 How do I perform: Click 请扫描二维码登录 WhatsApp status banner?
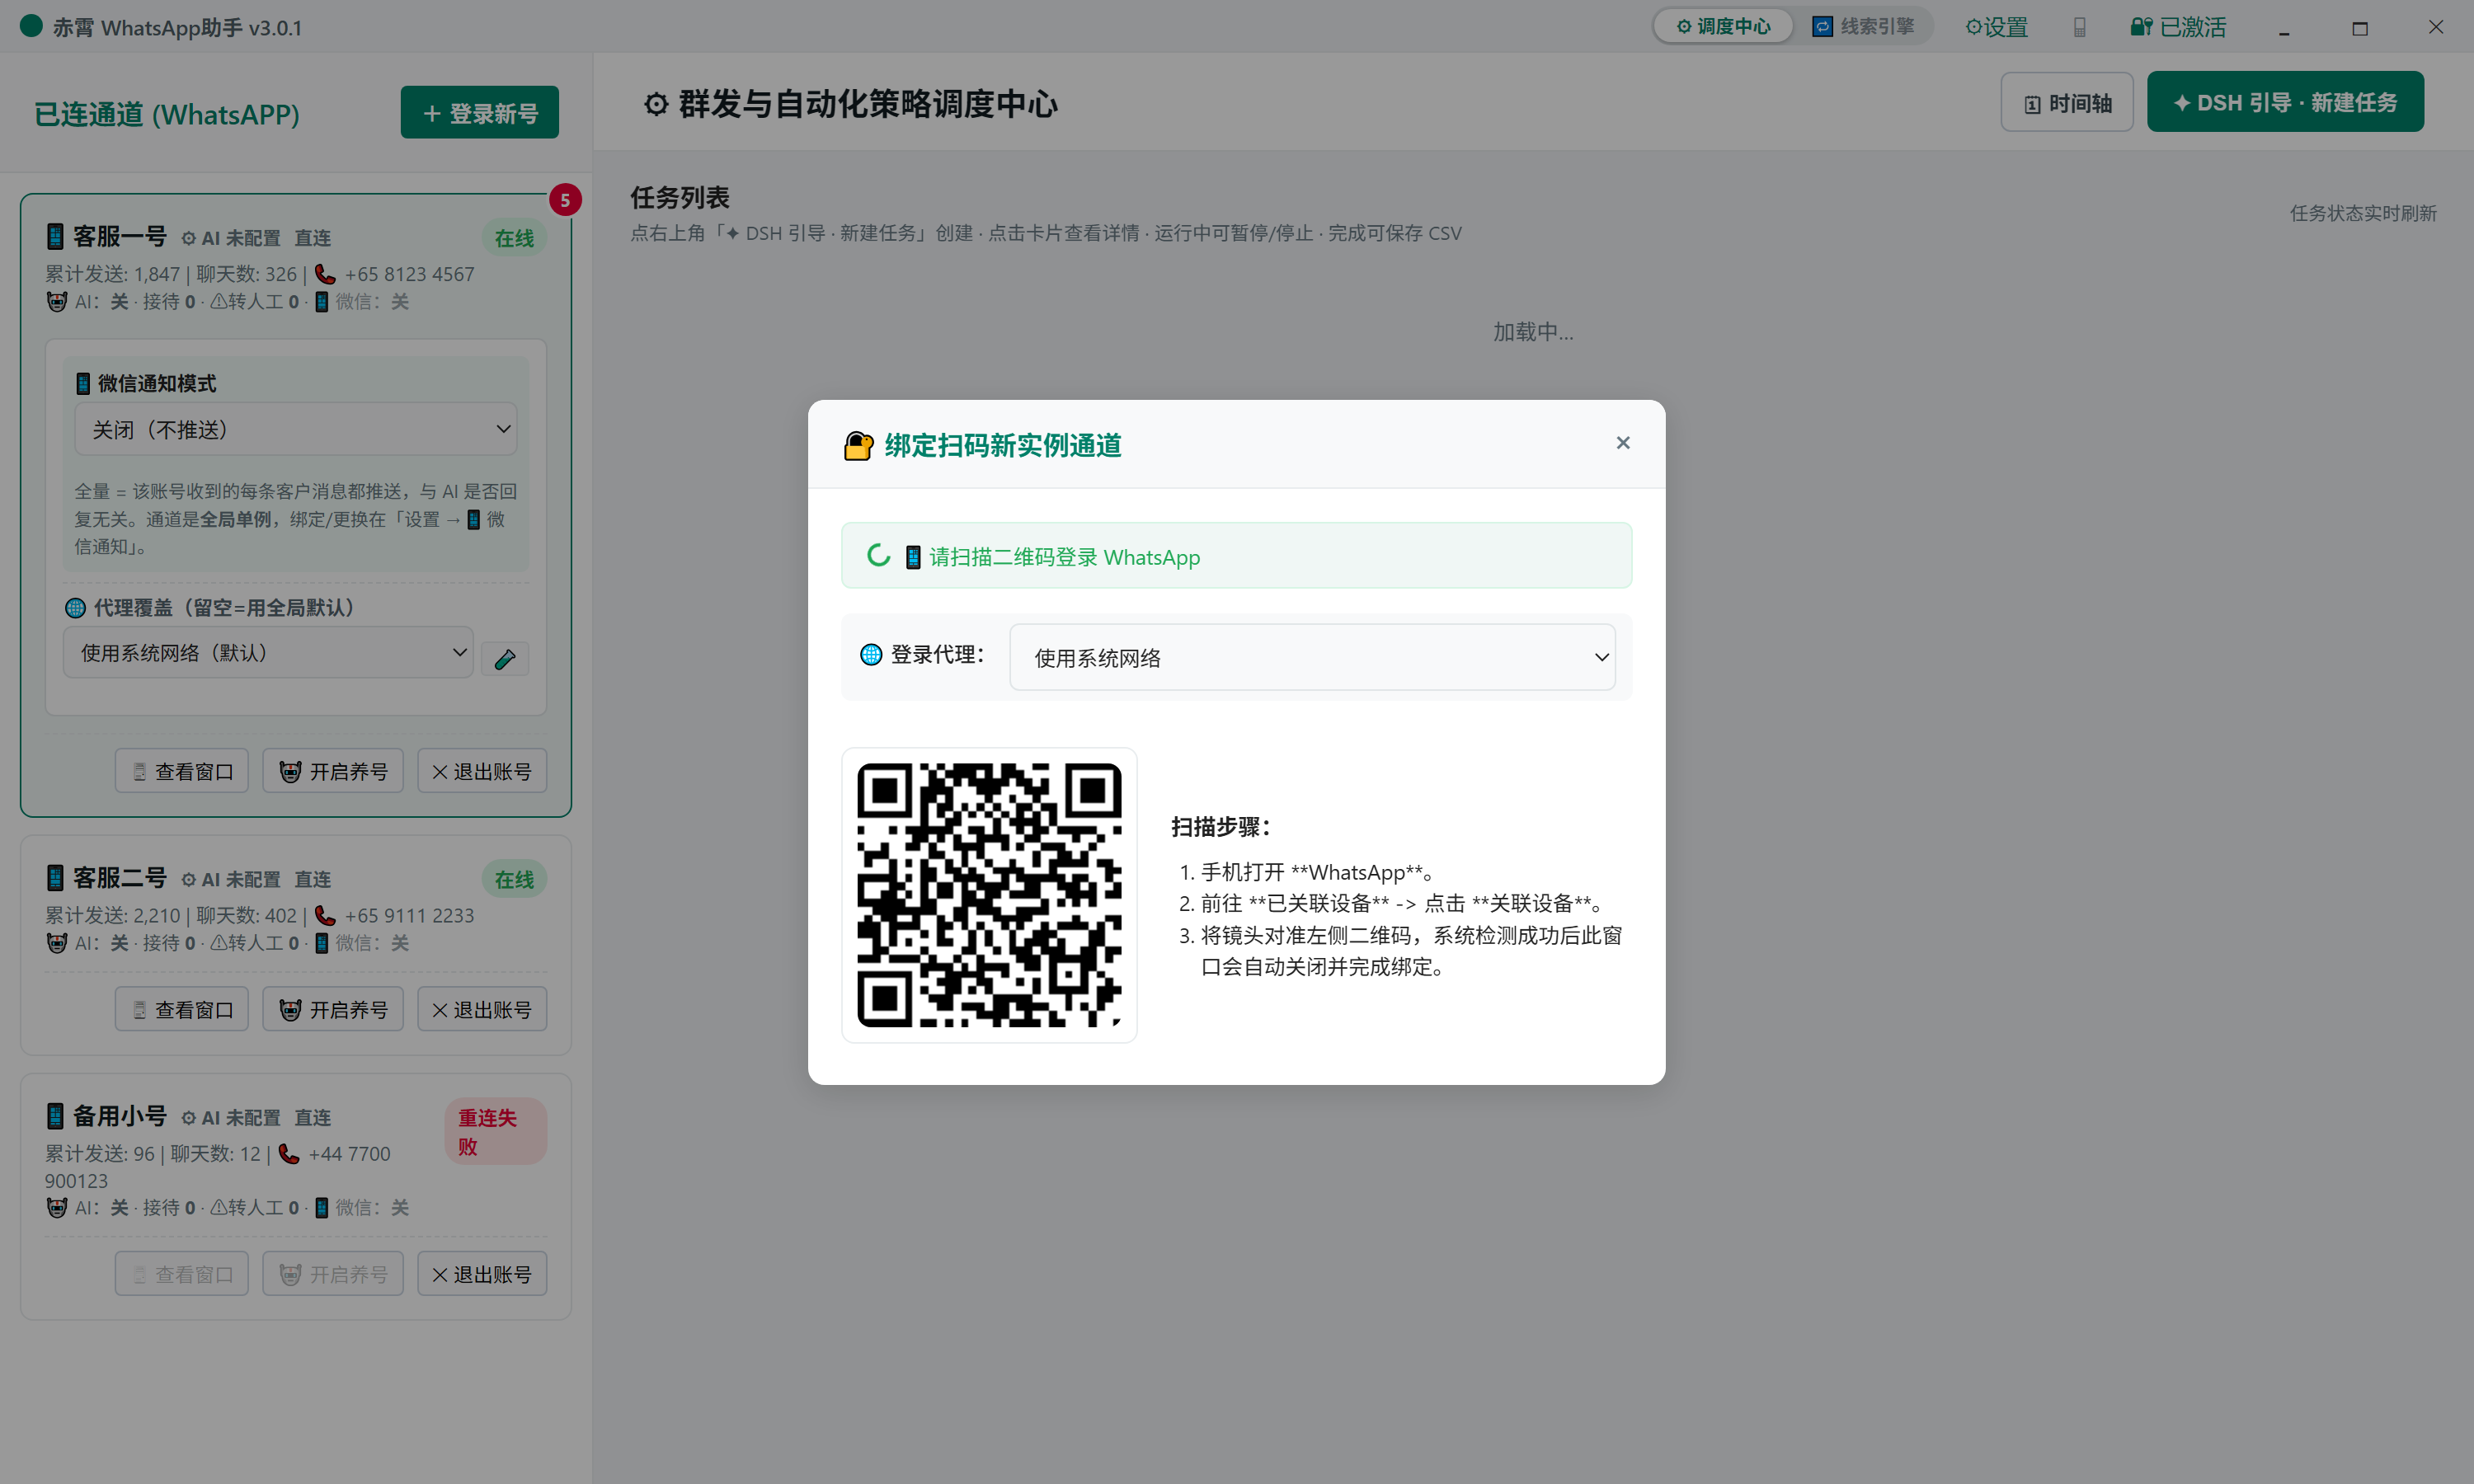1236,555
